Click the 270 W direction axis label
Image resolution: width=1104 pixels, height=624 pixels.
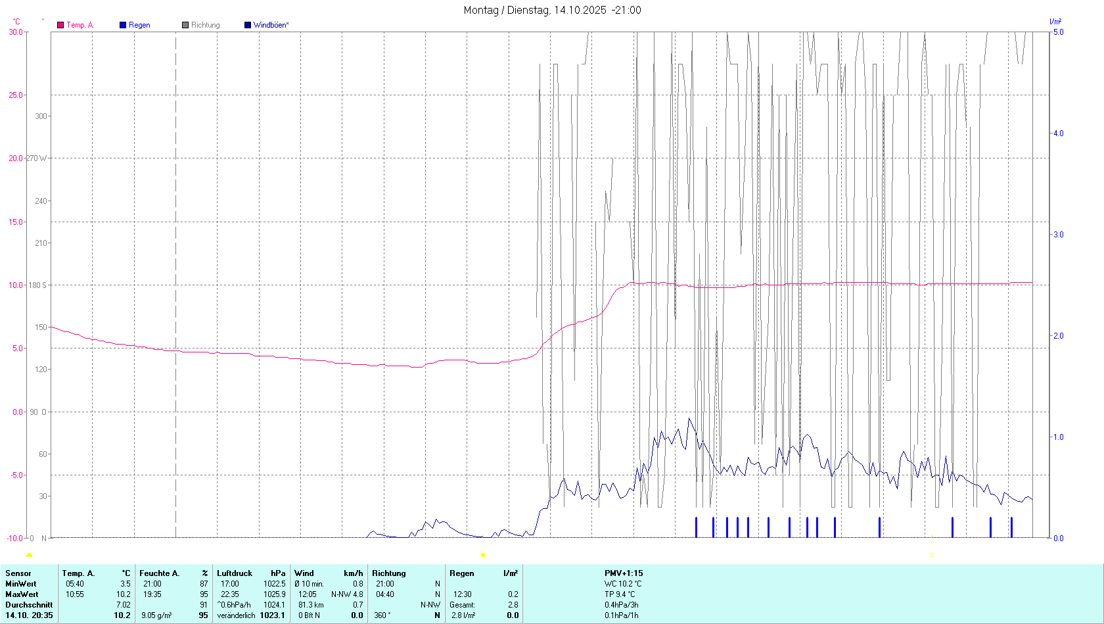pos(36,158)
